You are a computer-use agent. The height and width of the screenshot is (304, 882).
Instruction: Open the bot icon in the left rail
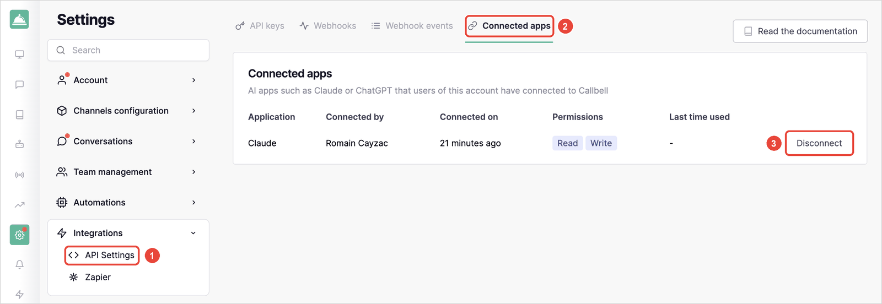point(19,144)
